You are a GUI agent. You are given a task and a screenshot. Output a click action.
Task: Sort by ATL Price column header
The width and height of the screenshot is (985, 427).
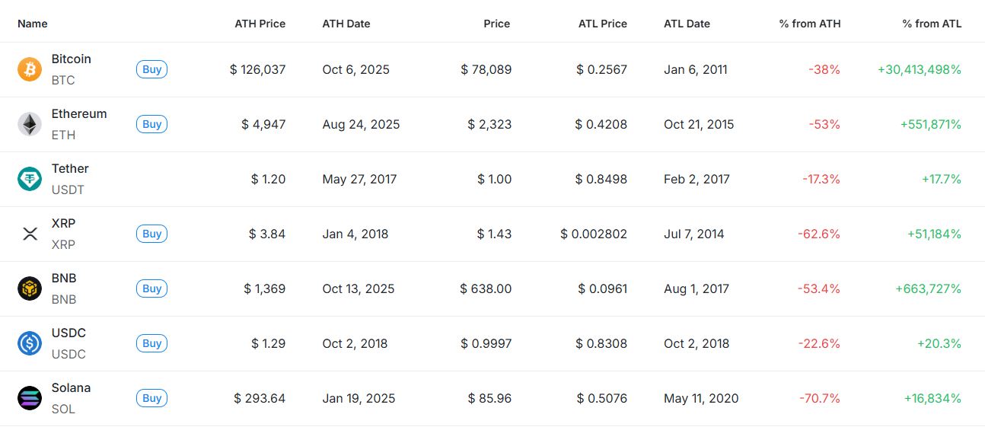pos(602,24)
